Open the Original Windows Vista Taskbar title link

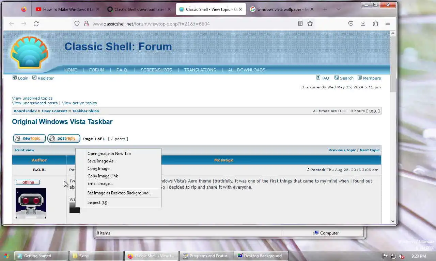click(62, 122)
